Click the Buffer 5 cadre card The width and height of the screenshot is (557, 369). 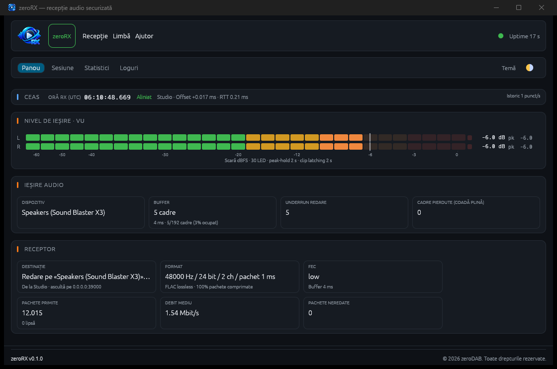pyautogui.click(x=212, y=212)
